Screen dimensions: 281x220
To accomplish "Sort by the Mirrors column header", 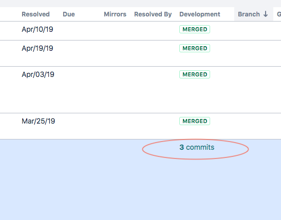I will pos(115,14).
